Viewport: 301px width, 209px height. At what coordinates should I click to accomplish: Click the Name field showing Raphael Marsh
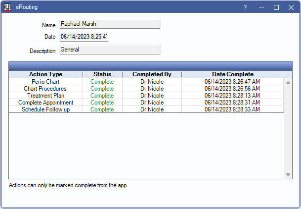coord(110,24)
